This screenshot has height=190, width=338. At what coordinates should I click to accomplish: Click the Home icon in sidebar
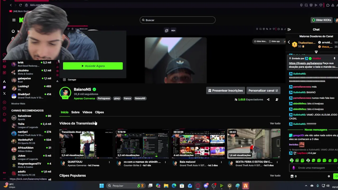13,31
